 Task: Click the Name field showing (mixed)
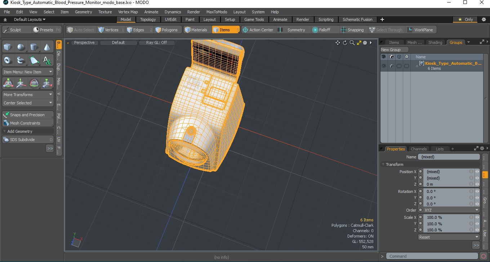coord(449,157)
